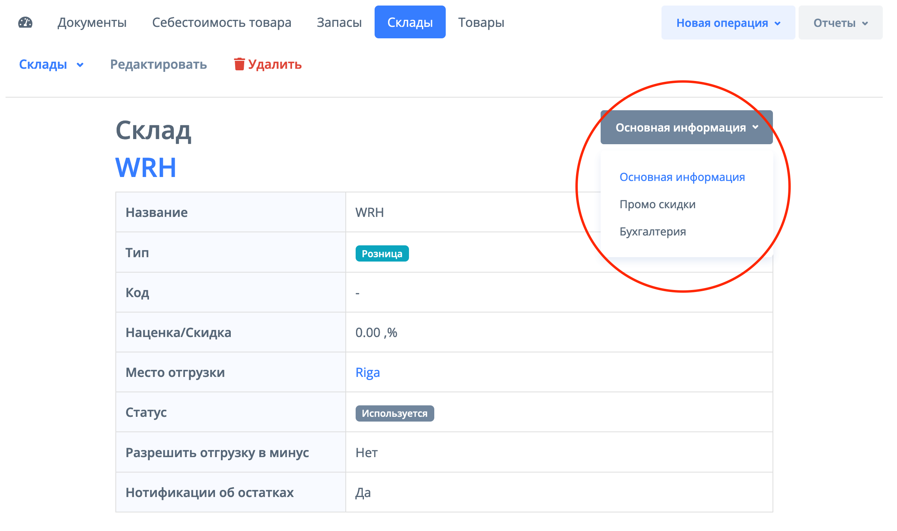Open the Riga shipping location link
Image resolution: width=897 pixels, height=531 pixels.
point(367,373)
